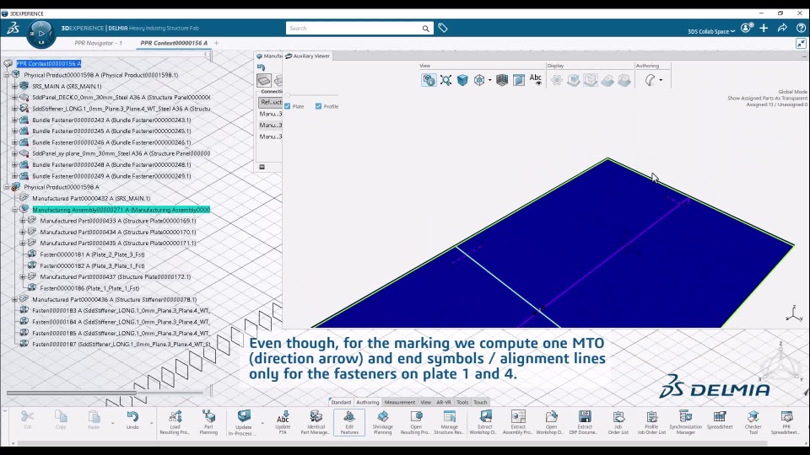The width and height of the screenshot is (810, 455).
Task: Open the Touch toolbar tab
Action: pos(480,402)
